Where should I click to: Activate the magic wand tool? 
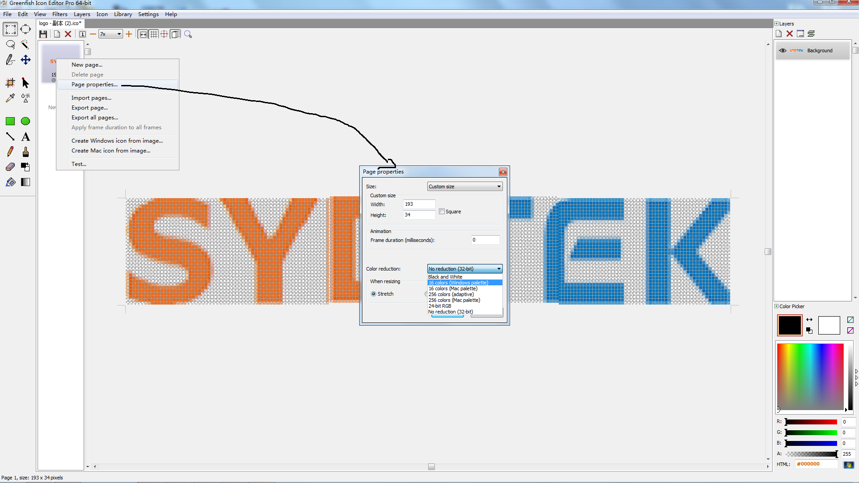coord(26,44)
